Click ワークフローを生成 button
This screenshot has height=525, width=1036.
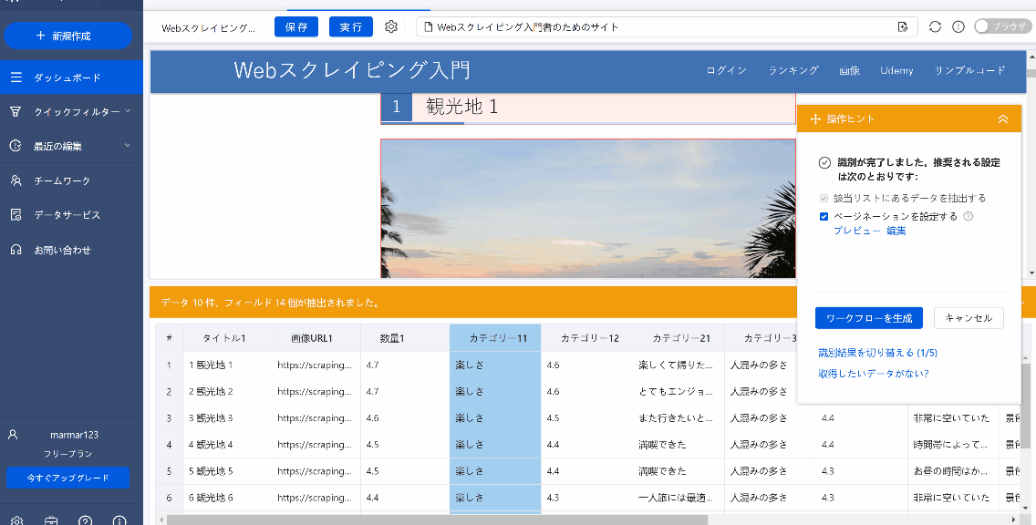pyautogui.click(x=868, y=318)
